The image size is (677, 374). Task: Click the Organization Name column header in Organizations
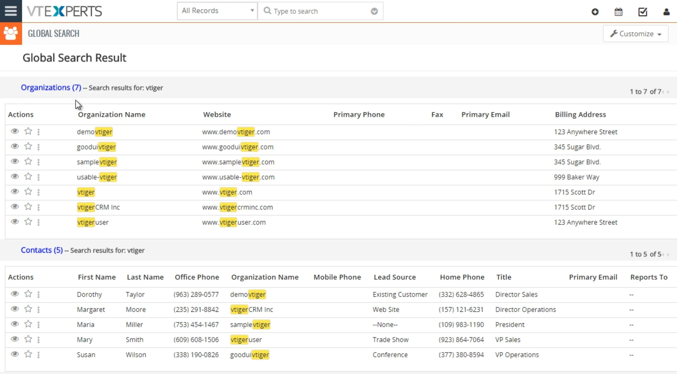point(112,114)
